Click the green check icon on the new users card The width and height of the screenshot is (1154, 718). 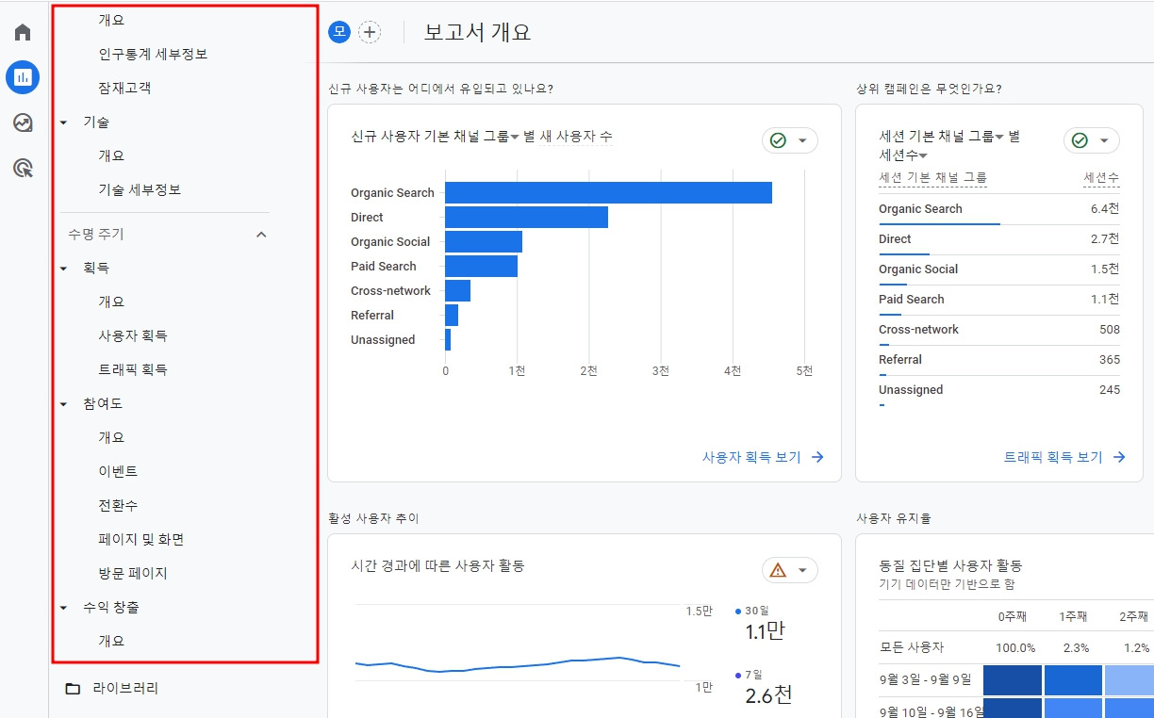777,139
